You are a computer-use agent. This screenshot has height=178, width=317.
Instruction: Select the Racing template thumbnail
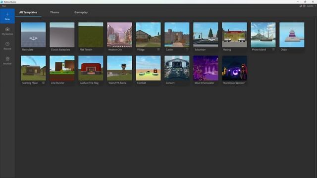pos(234,35)
